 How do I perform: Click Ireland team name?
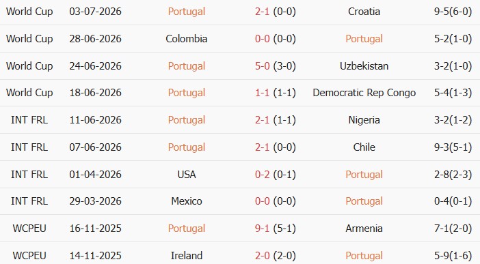pyautogui.click(x=187, y=255)
